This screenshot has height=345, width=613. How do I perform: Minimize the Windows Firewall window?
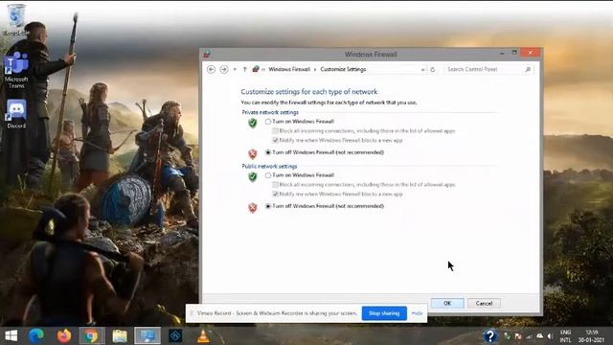[502, 53]
